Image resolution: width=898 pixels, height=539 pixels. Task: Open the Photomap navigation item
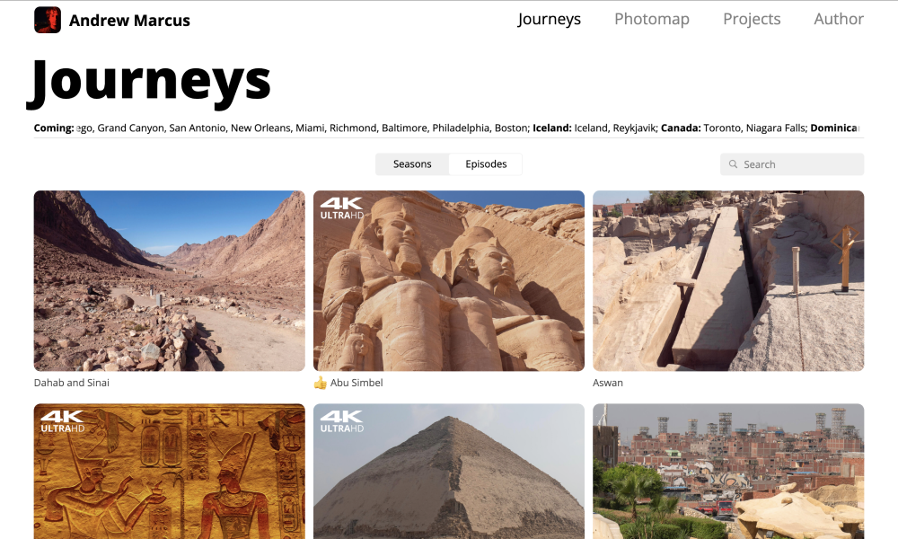click(652, 19)
